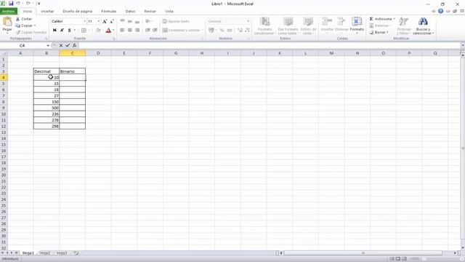Click the Cortar scissors button

pyautogui.click(x=24, y=19)
